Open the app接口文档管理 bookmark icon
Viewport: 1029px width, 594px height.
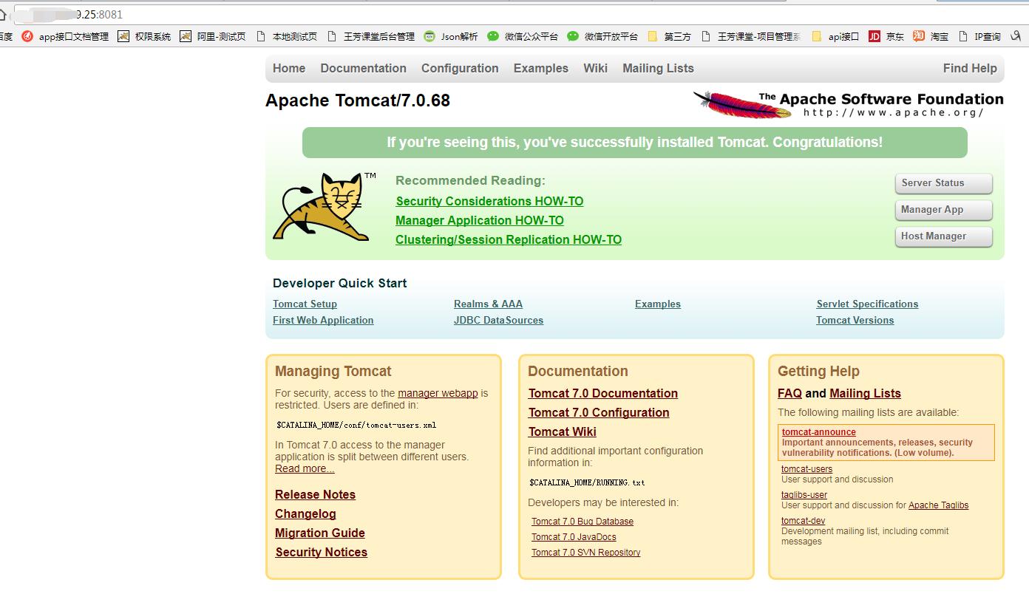[x=27, y=36]
